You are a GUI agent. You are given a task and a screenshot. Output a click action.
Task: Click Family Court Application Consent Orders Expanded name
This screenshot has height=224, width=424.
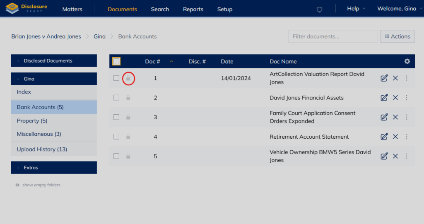[312, 117]
